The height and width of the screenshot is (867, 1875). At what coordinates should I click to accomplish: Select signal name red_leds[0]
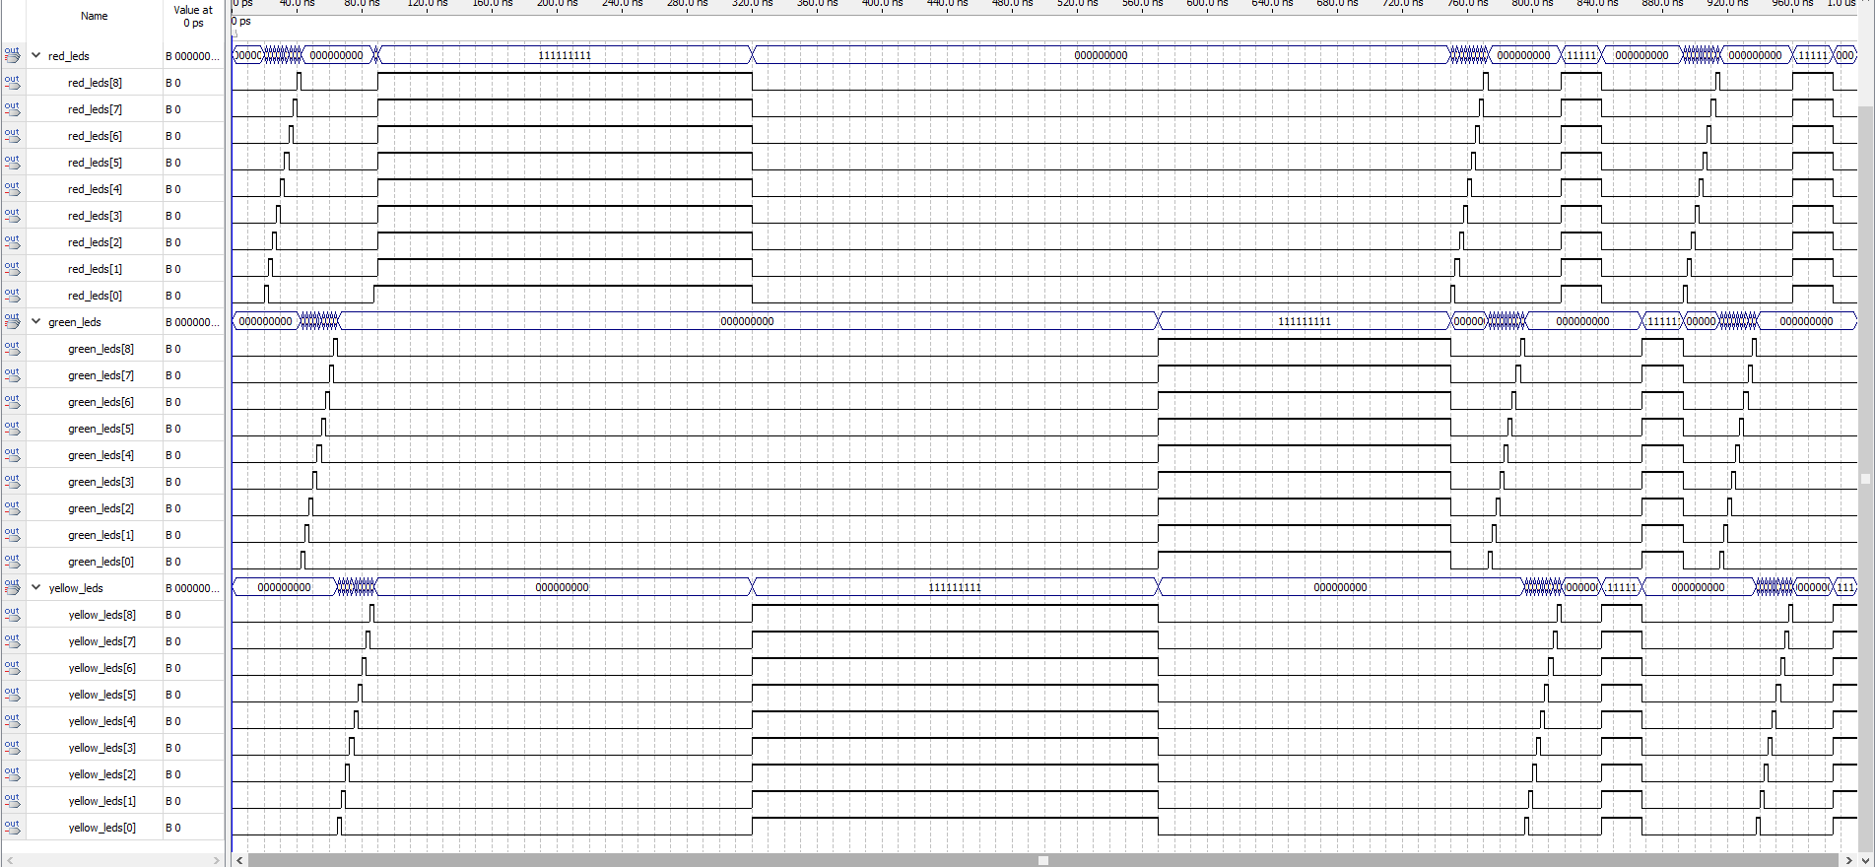pyautogui.click(x=95, y=296)
